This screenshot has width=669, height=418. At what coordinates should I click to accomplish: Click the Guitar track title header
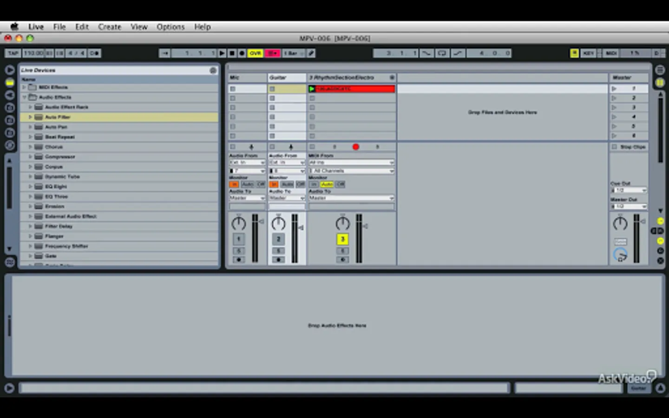[287, 78]
